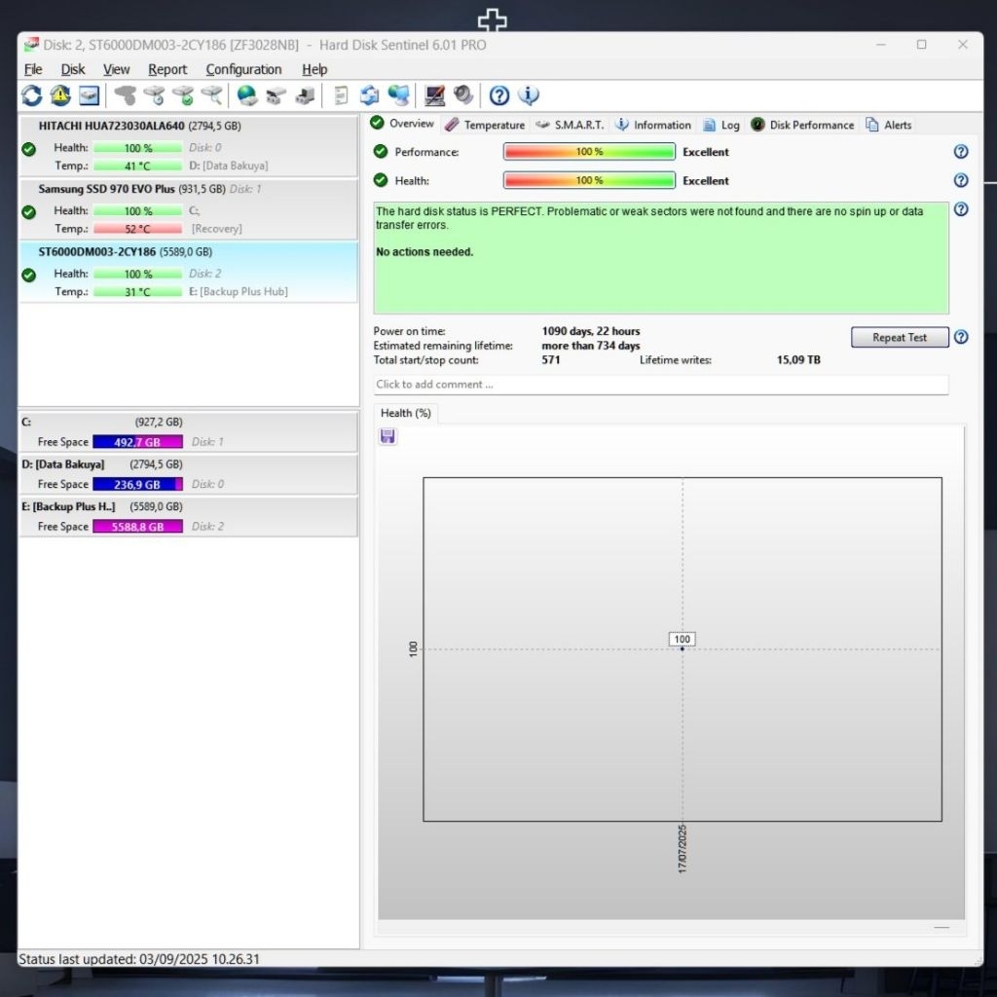Click the 'D: [Data Bakuya]' partition heading
997x997 pixels.
coord(63,464)
